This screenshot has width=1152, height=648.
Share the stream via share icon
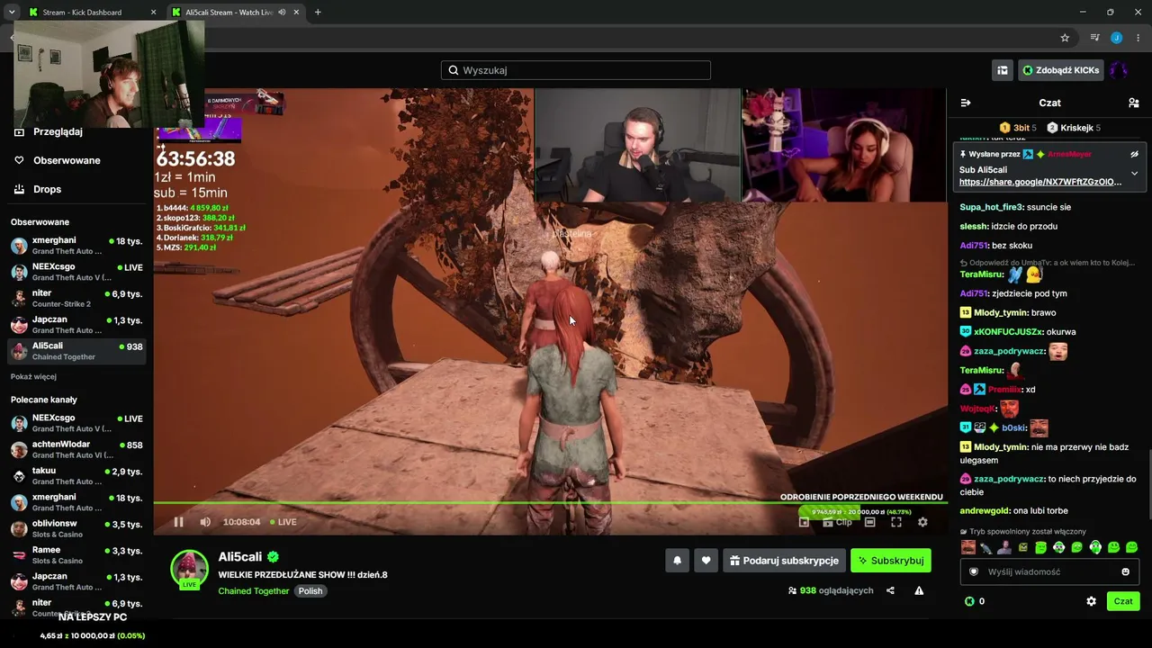pyautogui.click(x=890, y=590)
